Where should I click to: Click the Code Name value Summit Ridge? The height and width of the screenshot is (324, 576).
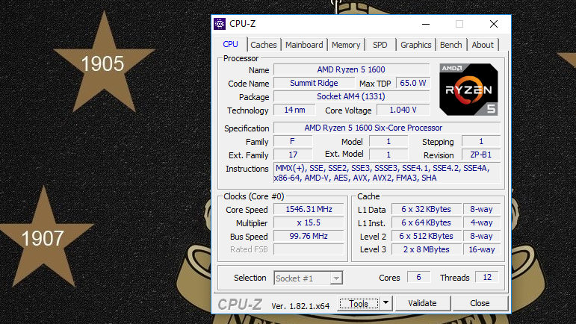pos(314,84)
